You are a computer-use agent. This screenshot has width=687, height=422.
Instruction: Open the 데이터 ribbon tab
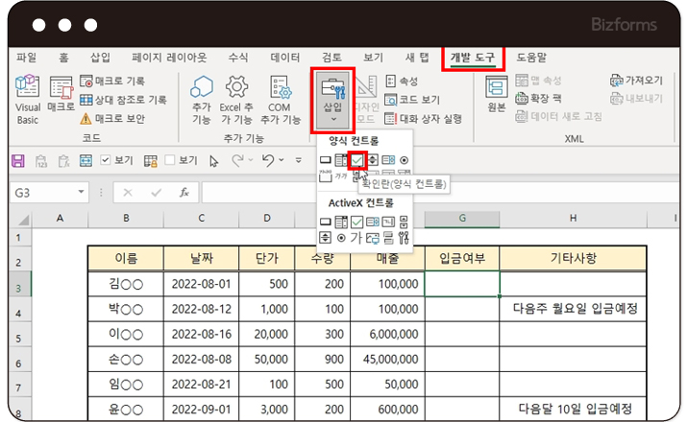tap(285, 58)
